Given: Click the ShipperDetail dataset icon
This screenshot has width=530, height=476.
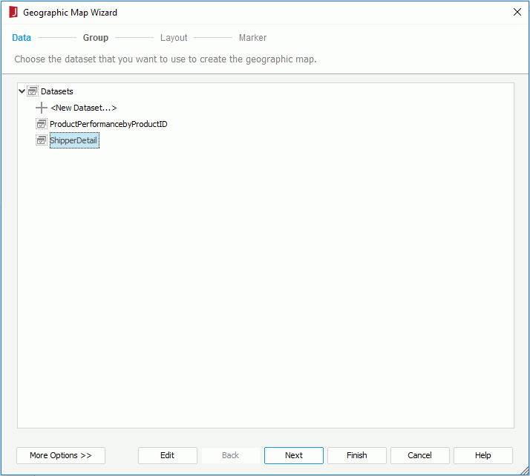Looking at the screenshot, I should click(x=42, y=140).
